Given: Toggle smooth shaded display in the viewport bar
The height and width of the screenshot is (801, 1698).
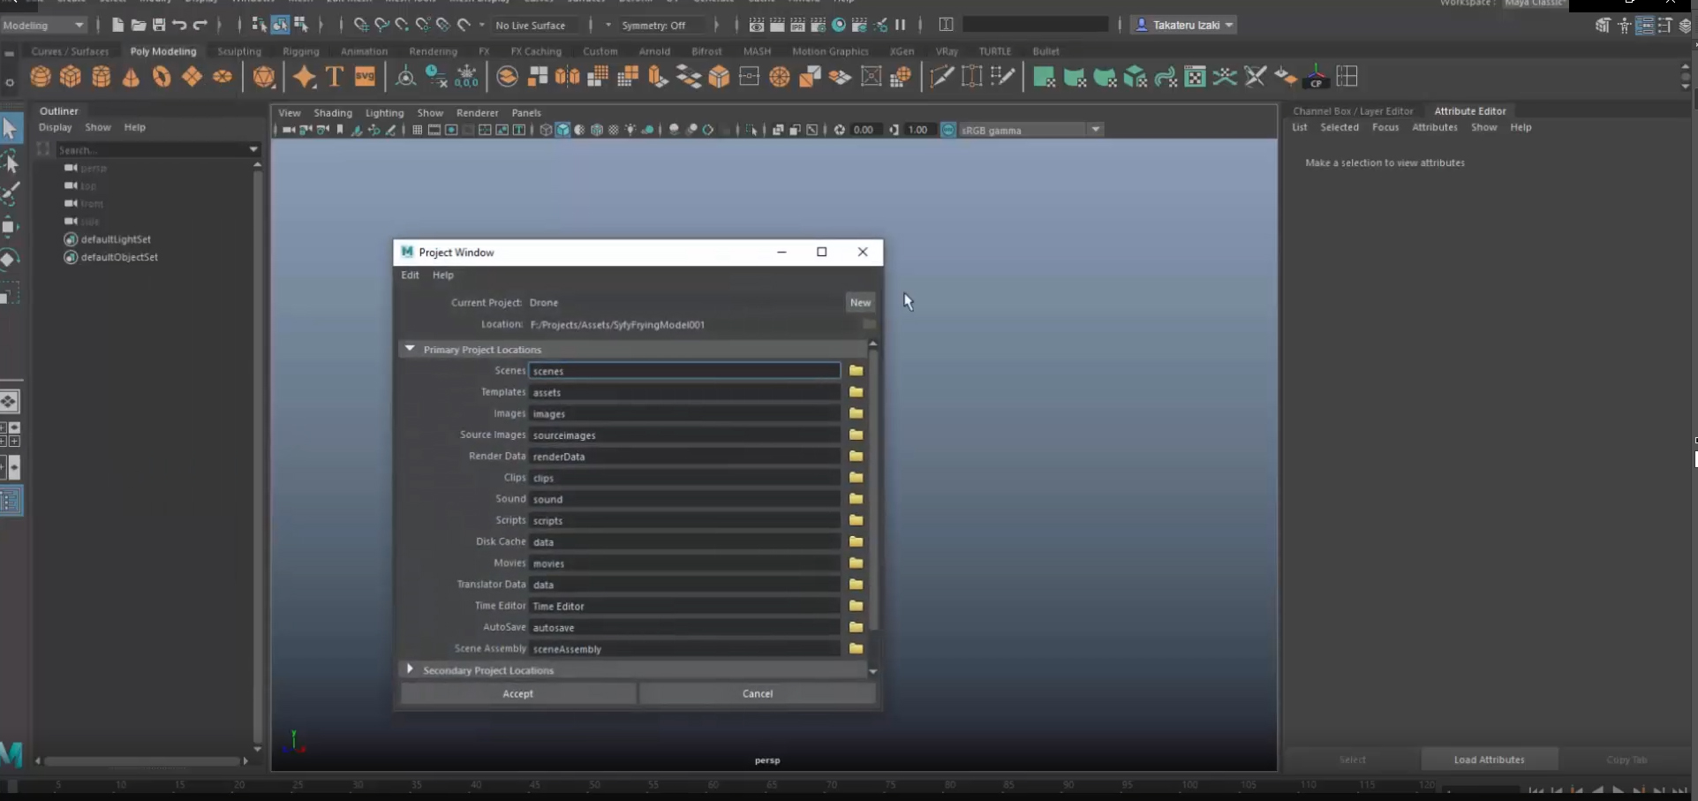Looking at the screenshot, I should 562,130.
